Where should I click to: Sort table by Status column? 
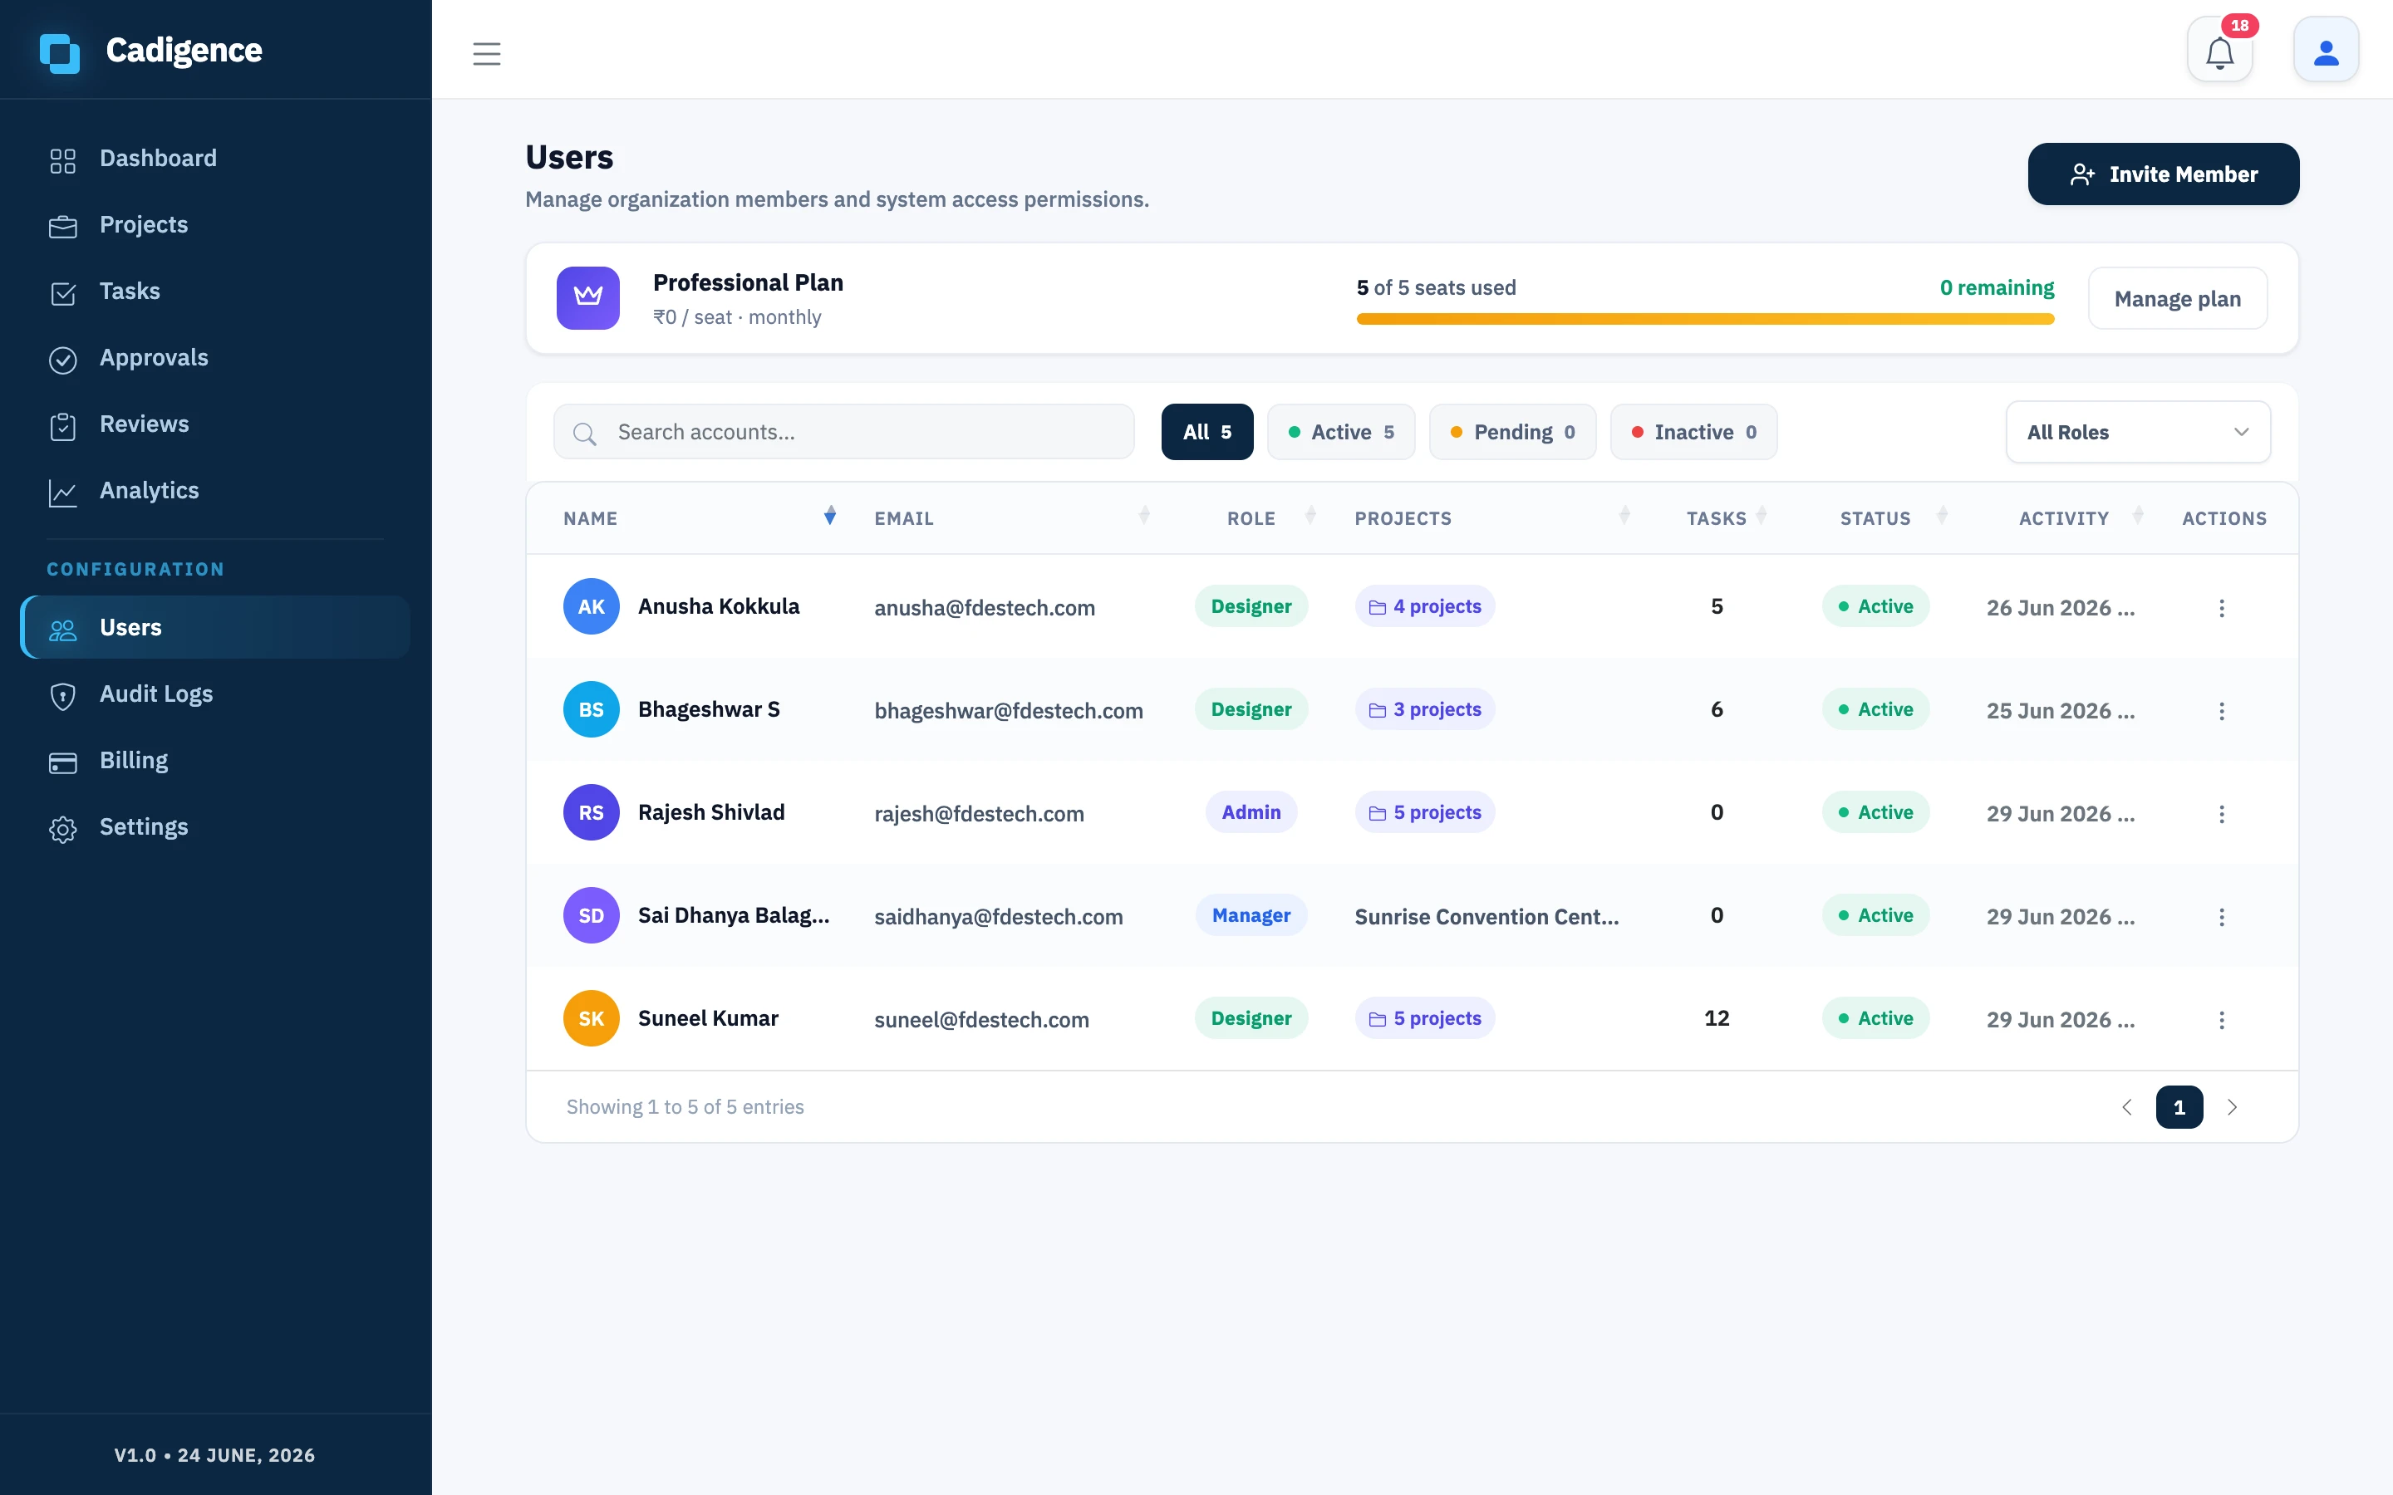coord(1942,515)
